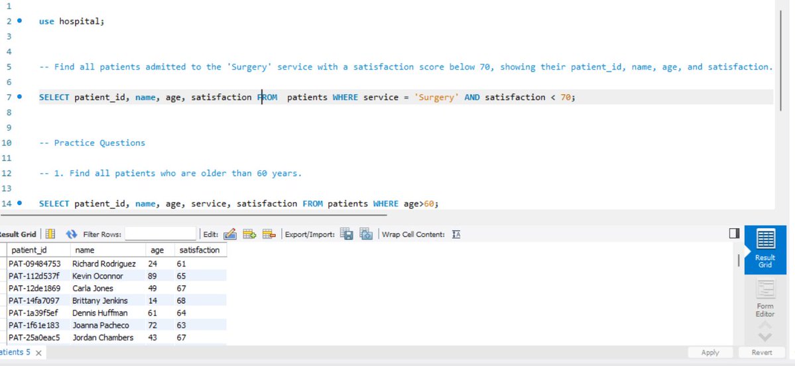Click the result grid columns icon beside Result Grid
795x366 pixels.
click(50, 233)
